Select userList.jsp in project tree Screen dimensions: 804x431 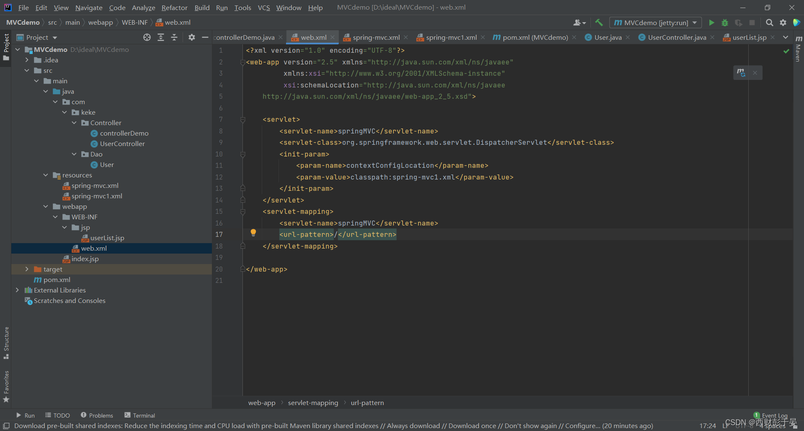click(107, 238)
